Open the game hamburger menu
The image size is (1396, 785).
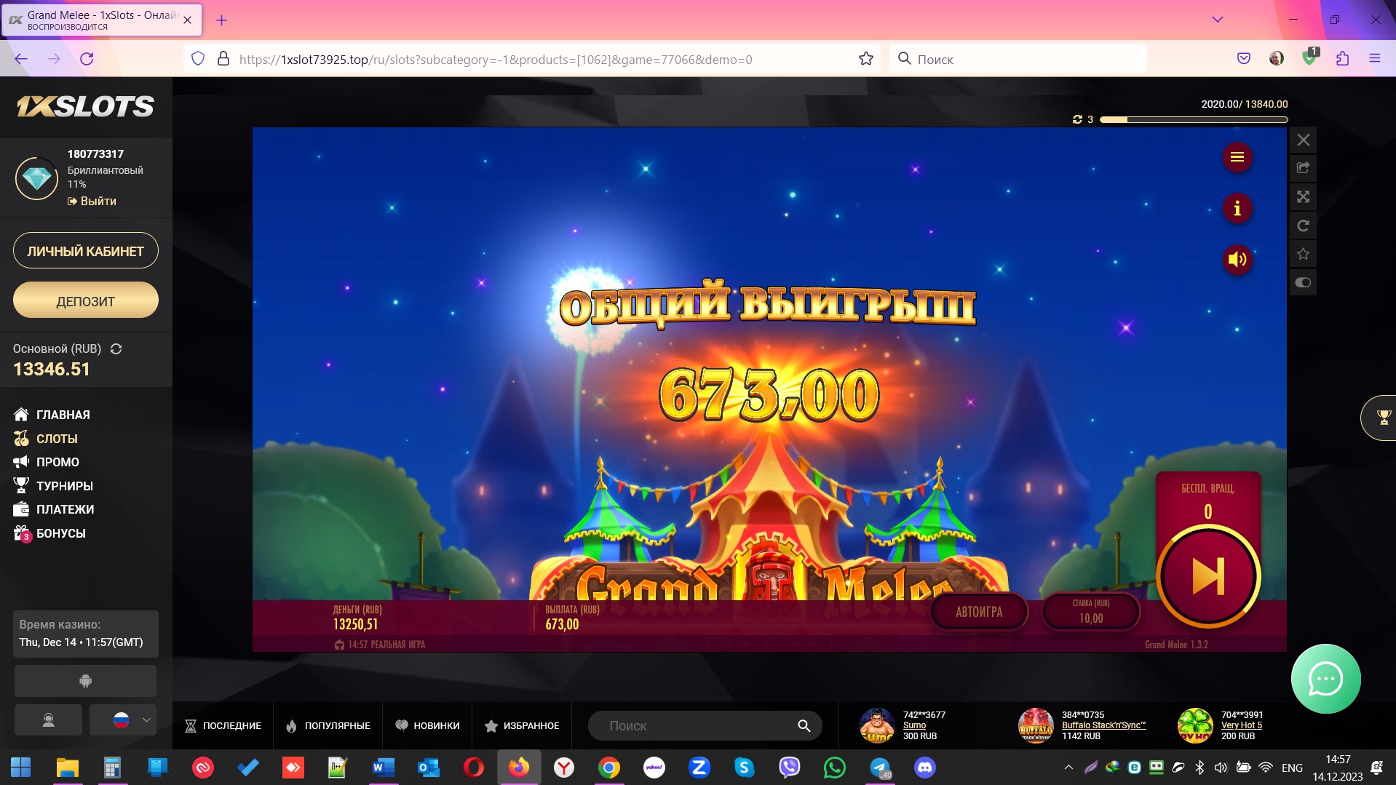1237,157
